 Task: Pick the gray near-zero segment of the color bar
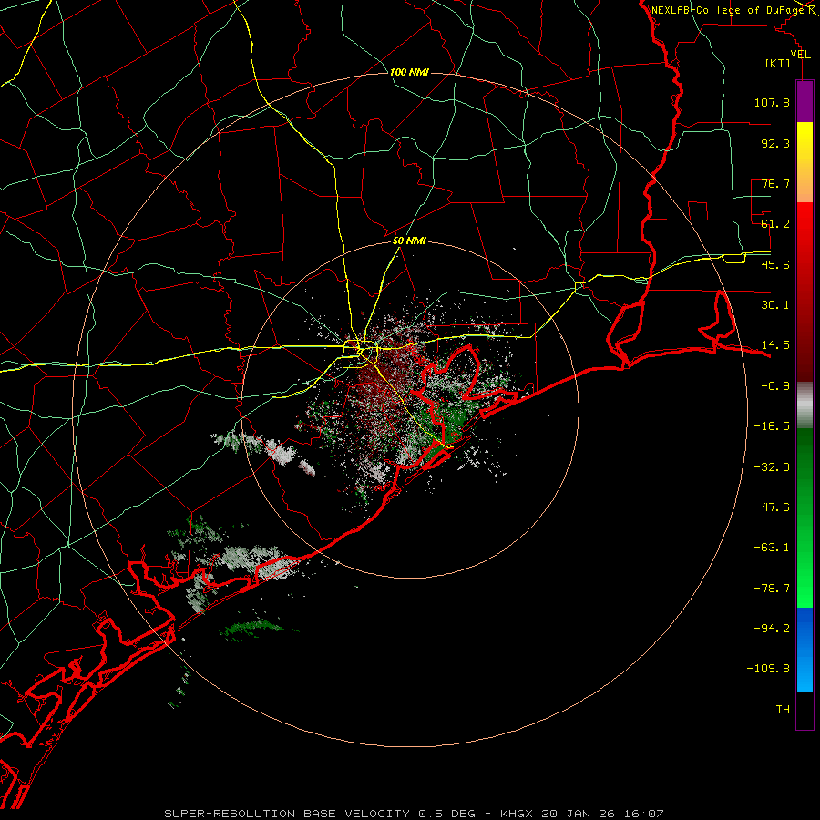(805, 405)
